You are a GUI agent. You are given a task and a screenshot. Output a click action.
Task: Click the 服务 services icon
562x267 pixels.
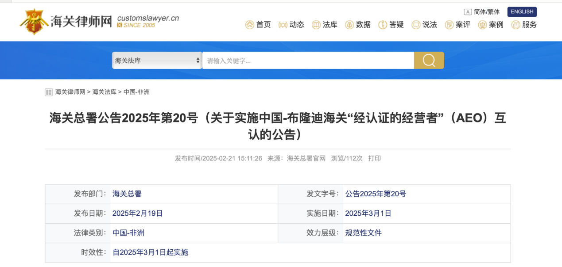click(x=515, y=25)
